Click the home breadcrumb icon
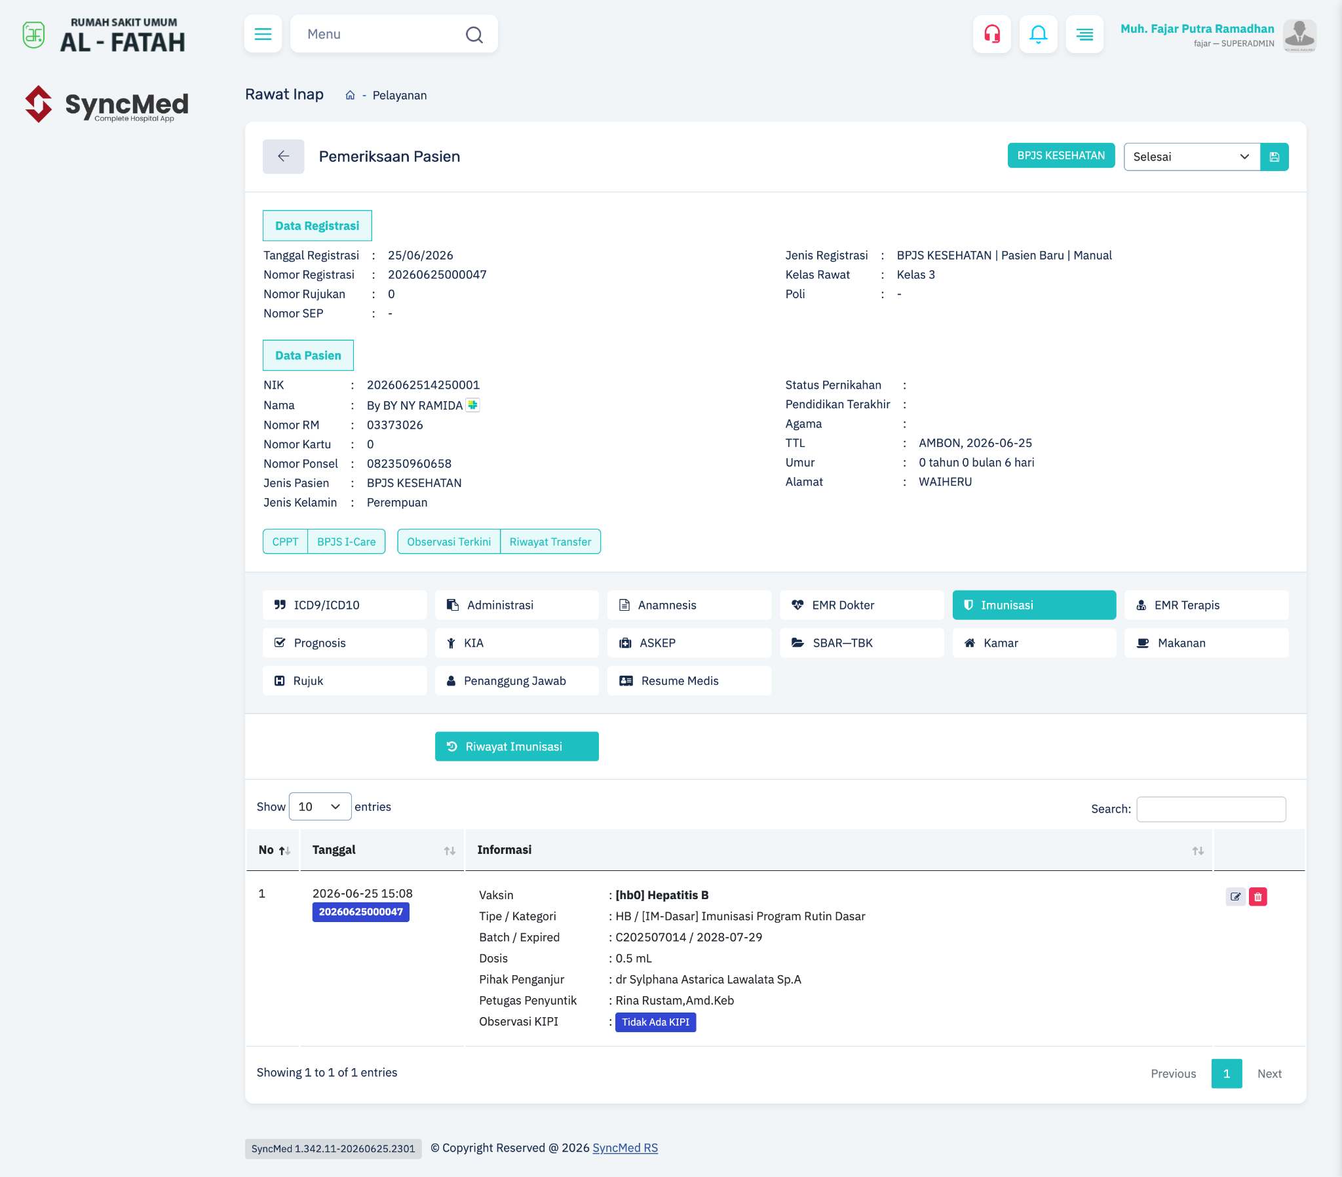Screen dimensions: 1342x1177 [350, 95]
